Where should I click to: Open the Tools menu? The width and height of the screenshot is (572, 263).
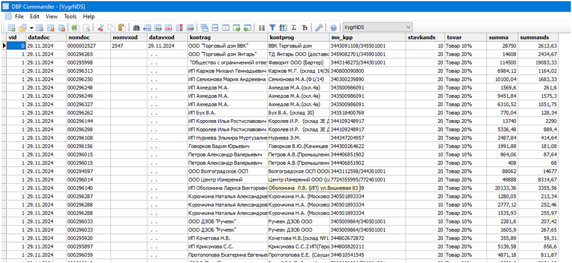point(70,16)
